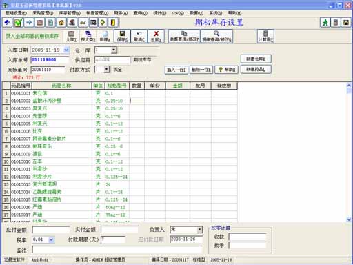This screenshot has height=265, width=353.
Task: Click the 删除一行 delete row button
Action: 201,70
